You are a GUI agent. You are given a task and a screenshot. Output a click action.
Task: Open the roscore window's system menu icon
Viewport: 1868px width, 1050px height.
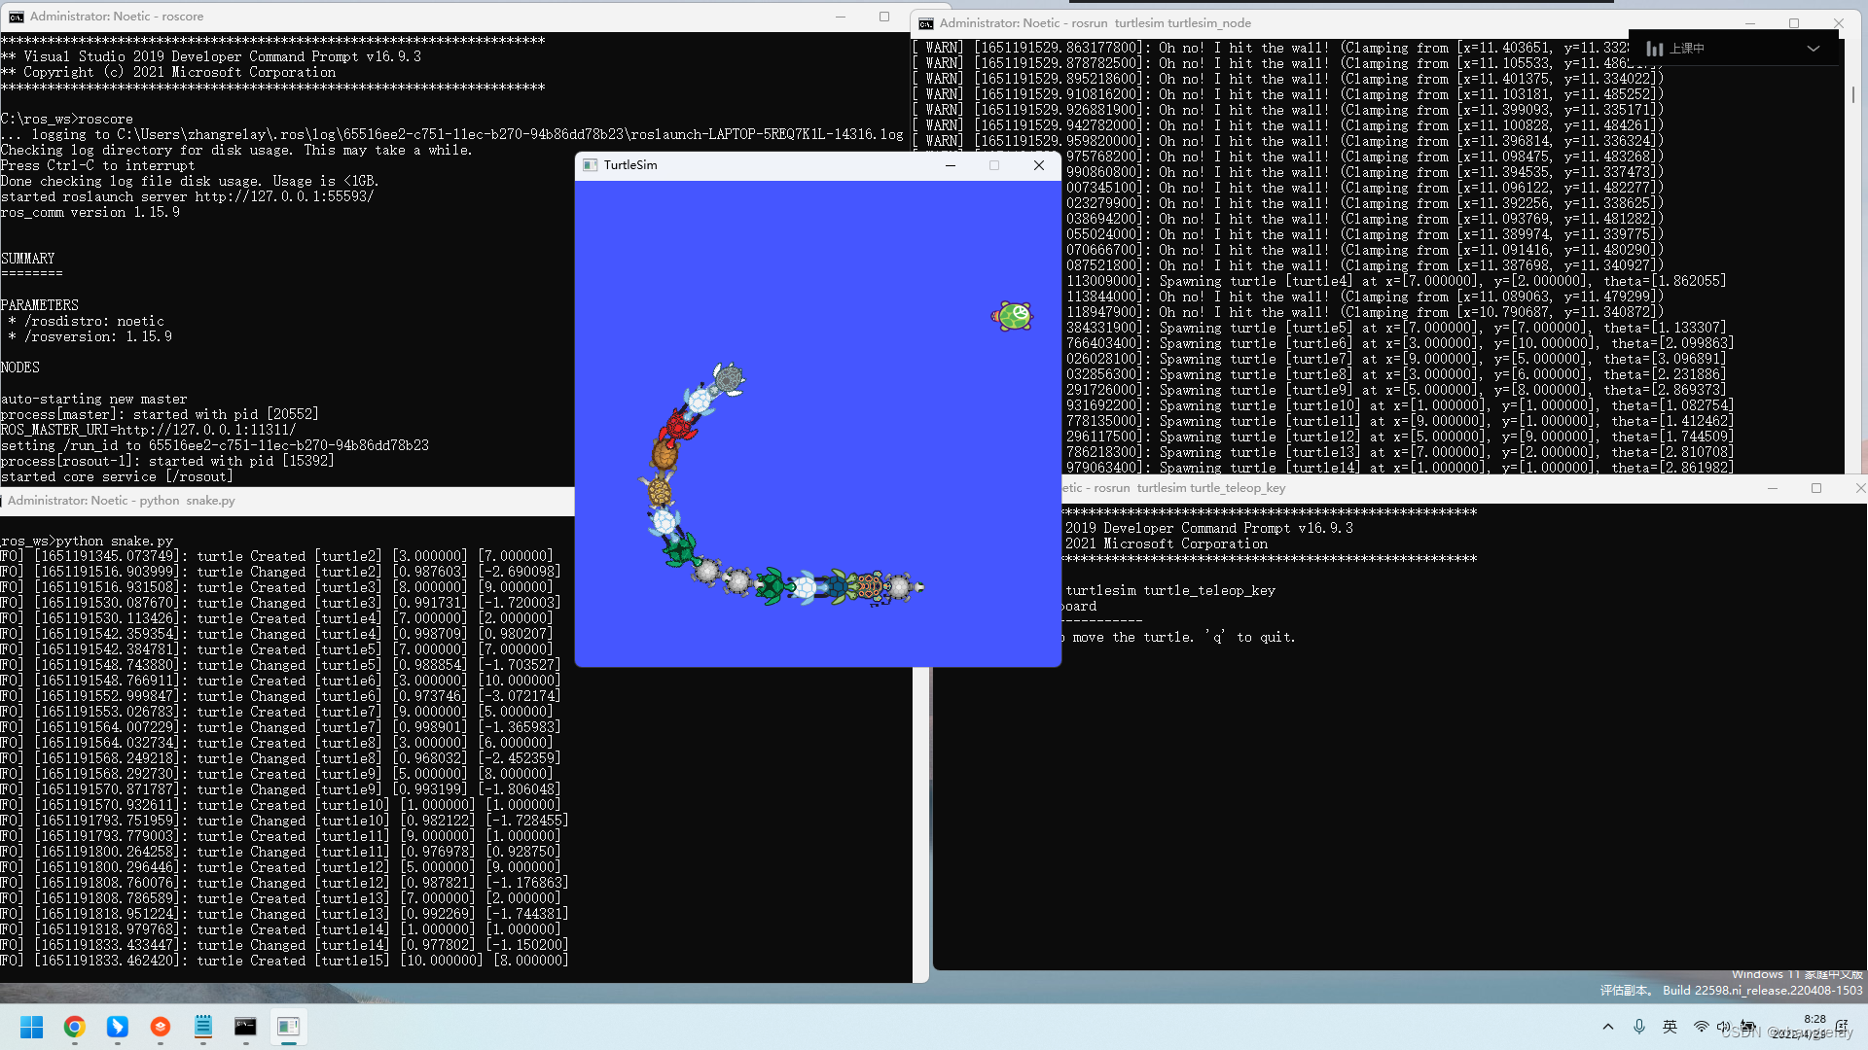coord(16,17)
